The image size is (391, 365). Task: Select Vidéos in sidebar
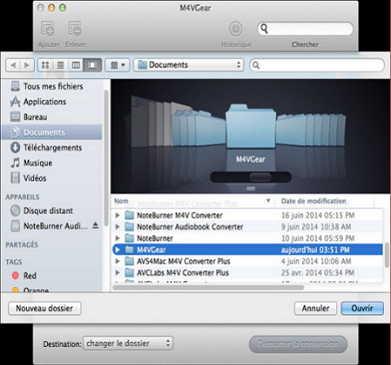click(51, 178)
